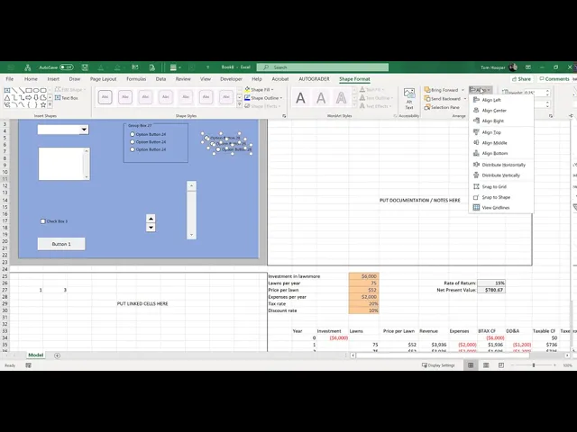Apply the outlined WordArt style A

coord(341,98)
